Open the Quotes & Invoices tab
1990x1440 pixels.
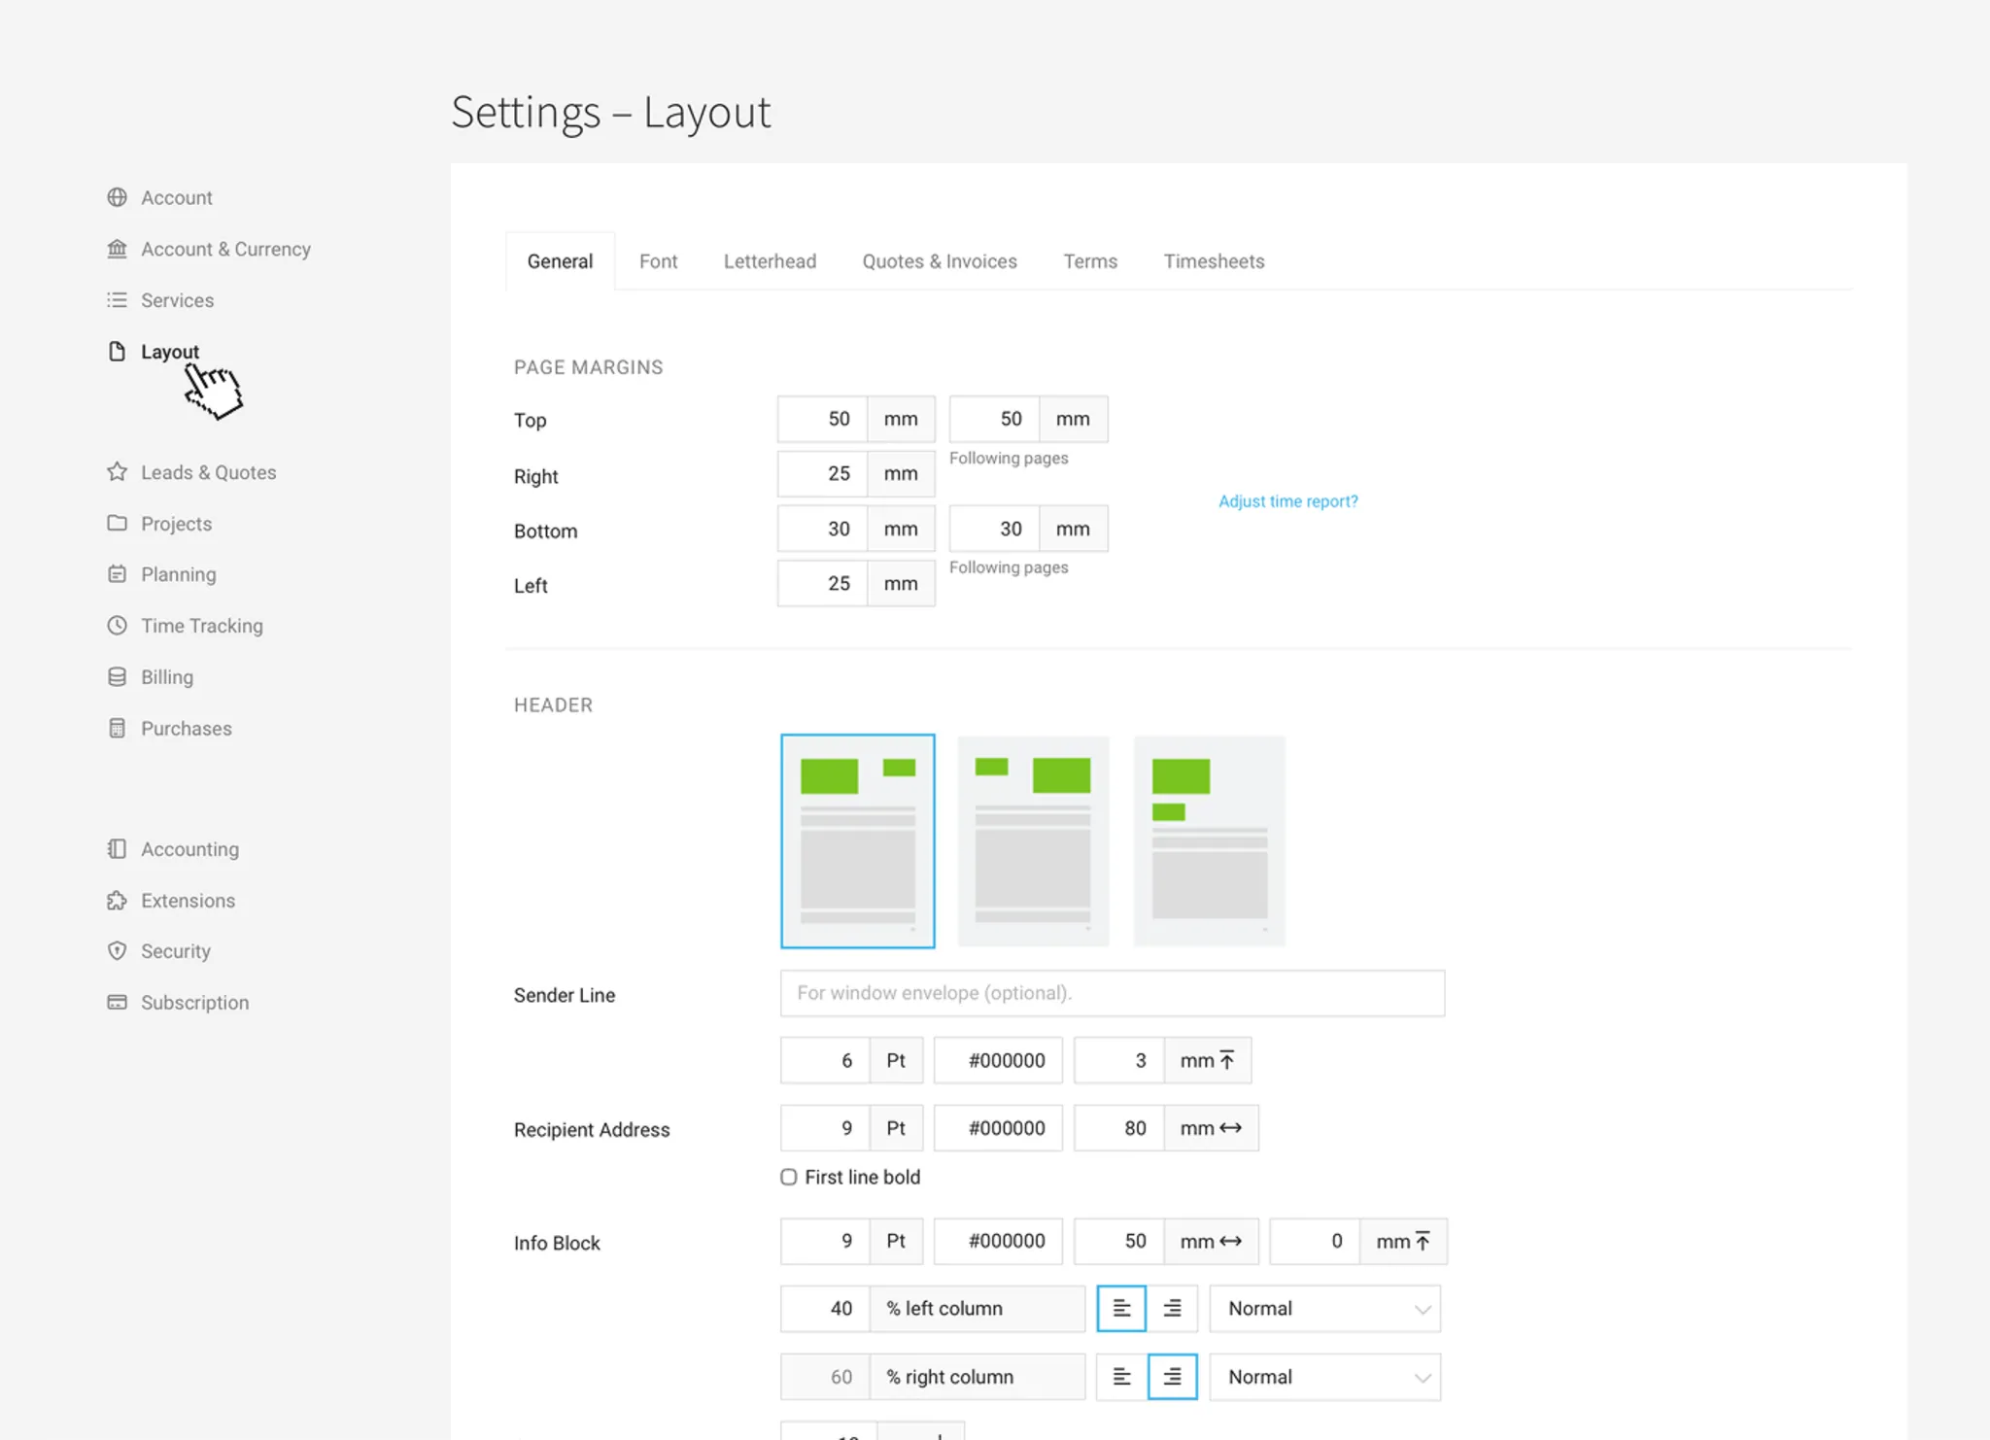pyautogui.click(x=940, y=261)
